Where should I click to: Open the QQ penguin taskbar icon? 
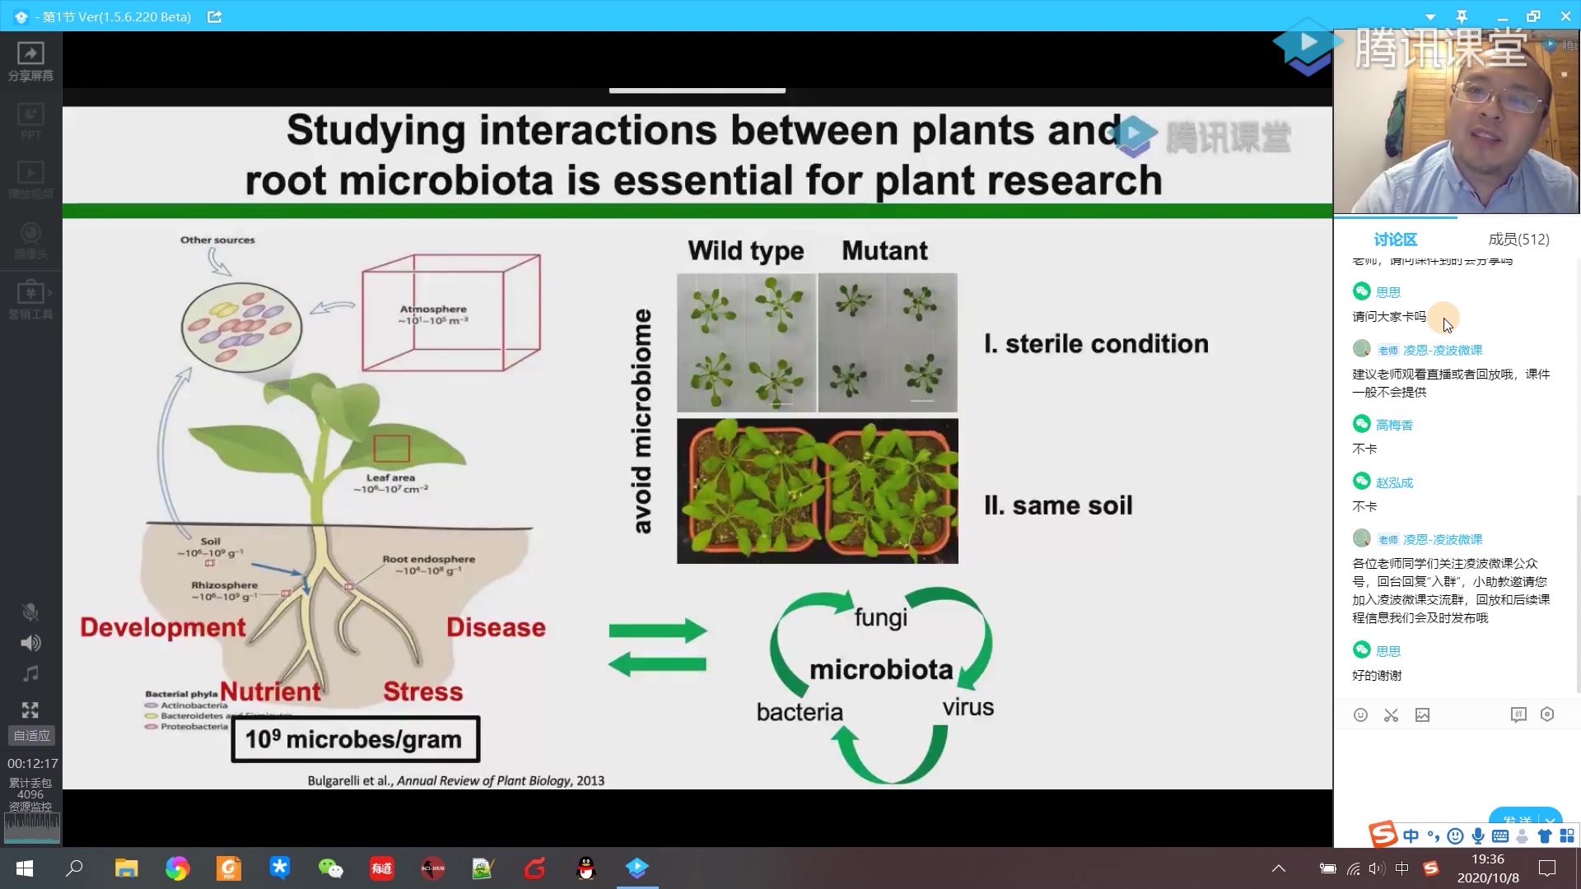tap(585, 868)
